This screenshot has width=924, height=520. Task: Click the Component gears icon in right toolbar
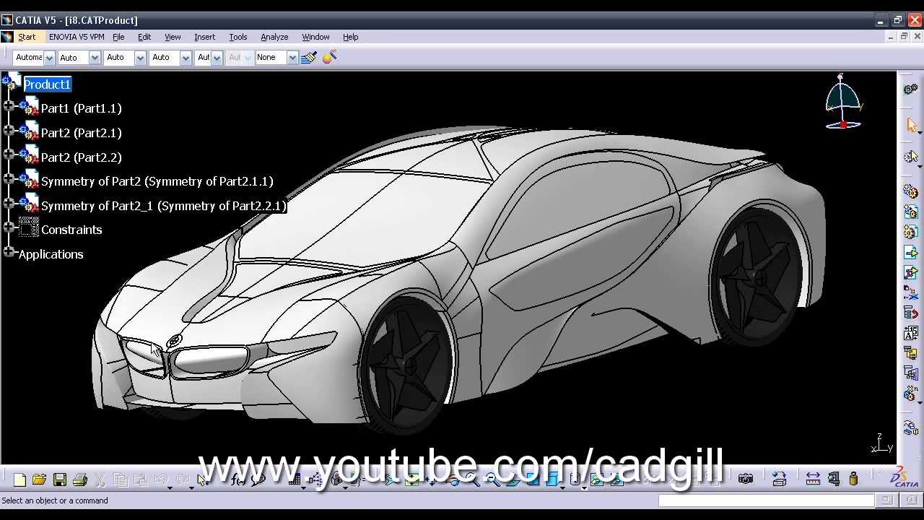910,191
